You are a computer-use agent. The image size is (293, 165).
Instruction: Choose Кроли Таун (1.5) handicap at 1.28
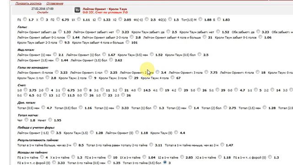pos(92,132)
